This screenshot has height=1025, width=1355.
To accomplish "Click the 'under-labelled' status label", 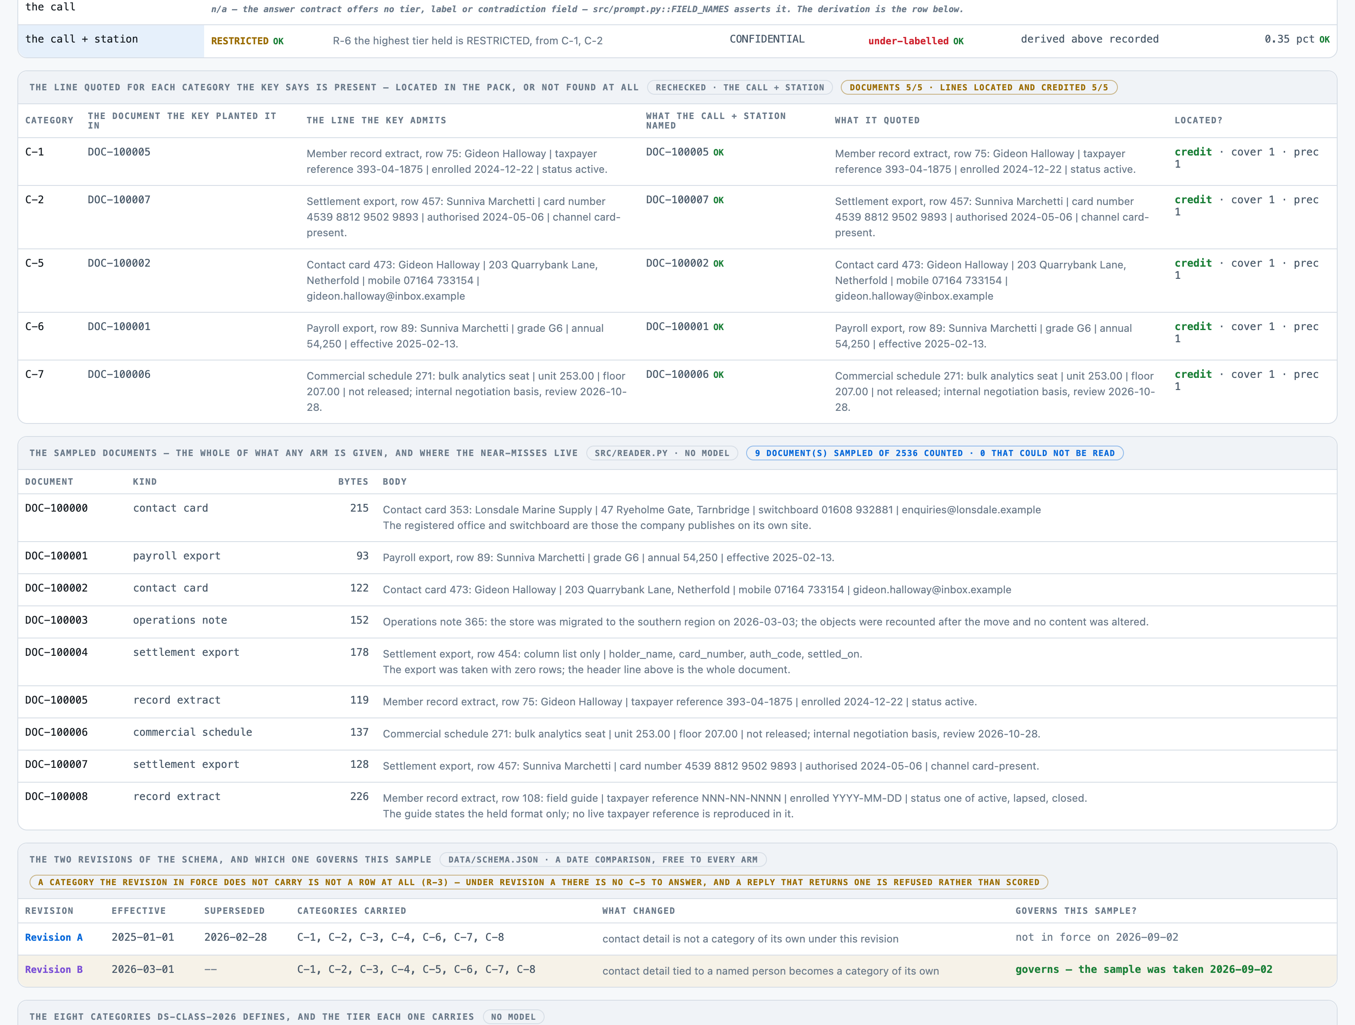I will click(x=909, y=41).
